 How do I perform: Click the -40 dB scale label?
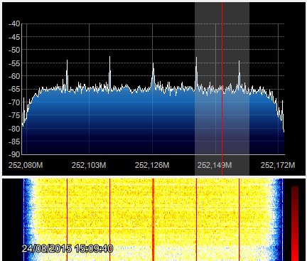click(x=14, y=23)
